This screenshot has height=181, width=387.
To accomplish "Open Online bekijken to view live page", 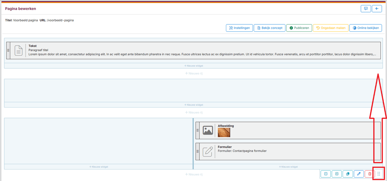I will click(x=365, y=28).
